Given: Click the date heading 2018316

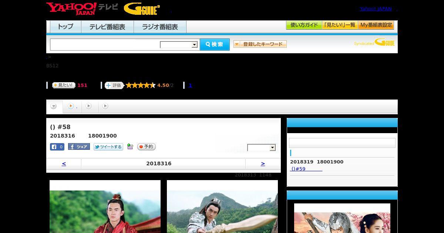Looking at the screenshot, I should (159, 163).
